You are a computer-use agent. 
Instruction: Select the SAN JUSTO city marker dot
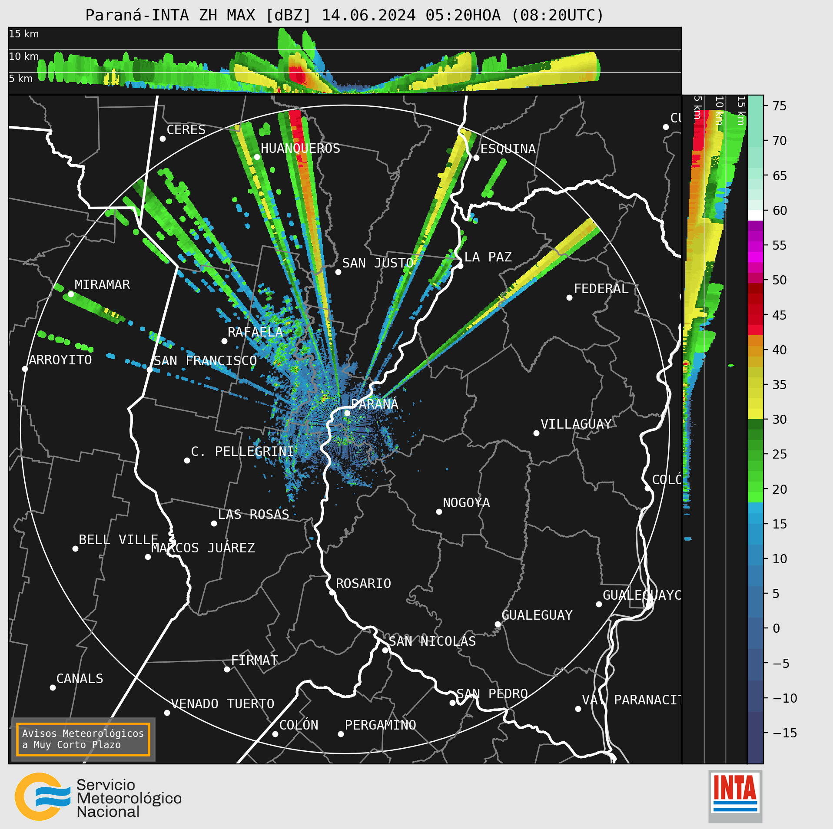[338, 272]
